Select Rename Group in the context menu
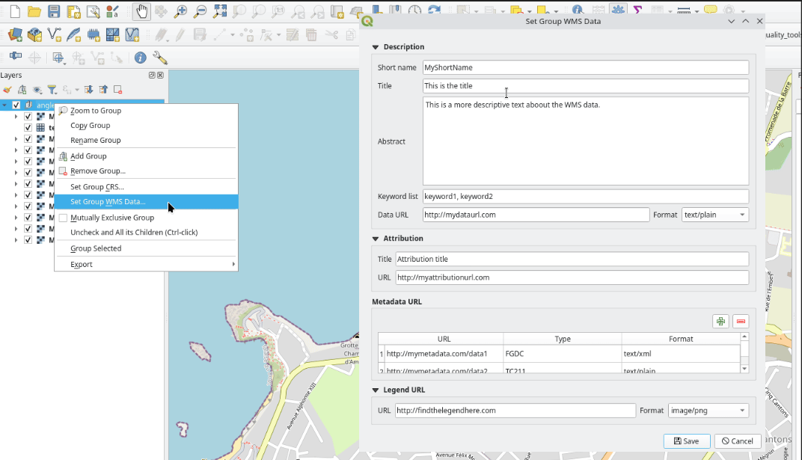This screenshot has height=460, width=802. click(95, 140)
